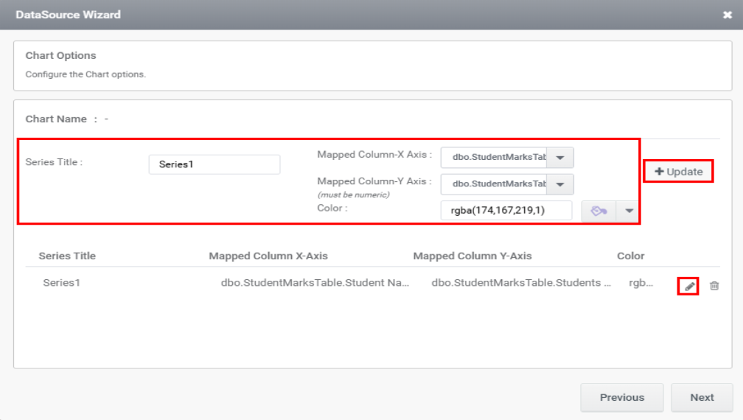Screen dimensions: 743x420
Task: Open the dropdown arrow beside the color palette
Action: [629, 211]
